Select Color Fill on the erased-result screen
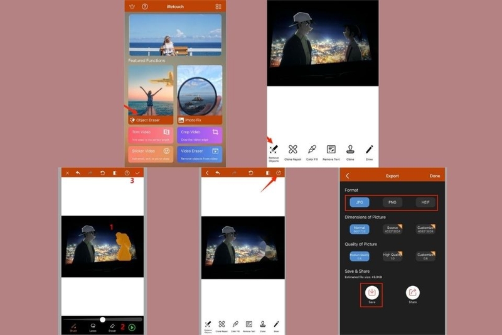The image size is (502, 335). coord(235,326)
